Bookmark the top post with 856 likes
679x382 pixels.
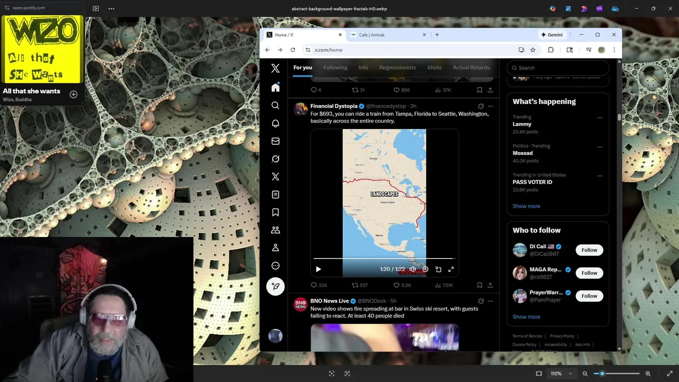click(480, 90)
